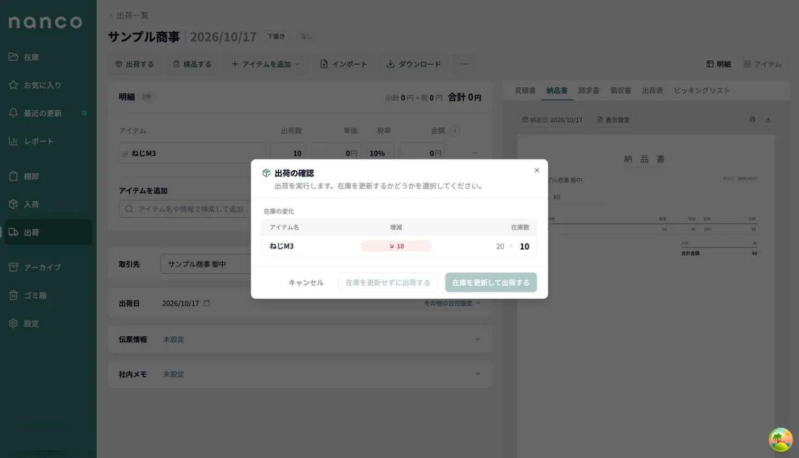
Task: Open アーカイブ archive in sidebar
Action: click(x=48, y=267)
